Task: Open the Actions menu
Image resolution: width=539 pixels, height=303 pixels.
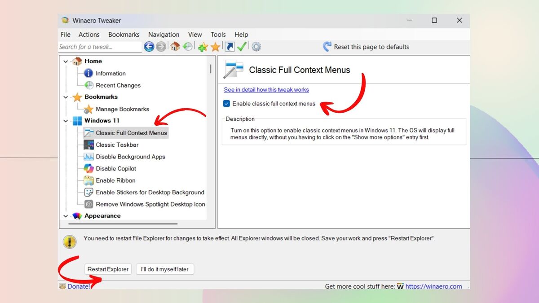Action: 89,35
